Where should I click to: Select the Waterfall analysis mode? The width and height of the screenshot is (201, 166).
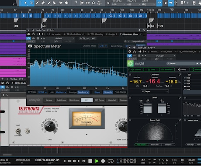pos(112,100)
